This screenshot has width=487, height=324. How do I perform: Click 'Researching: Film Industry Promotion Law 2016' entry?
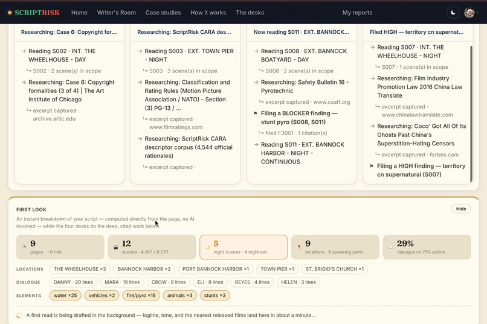pyautogui.click(x=419, y=87)
